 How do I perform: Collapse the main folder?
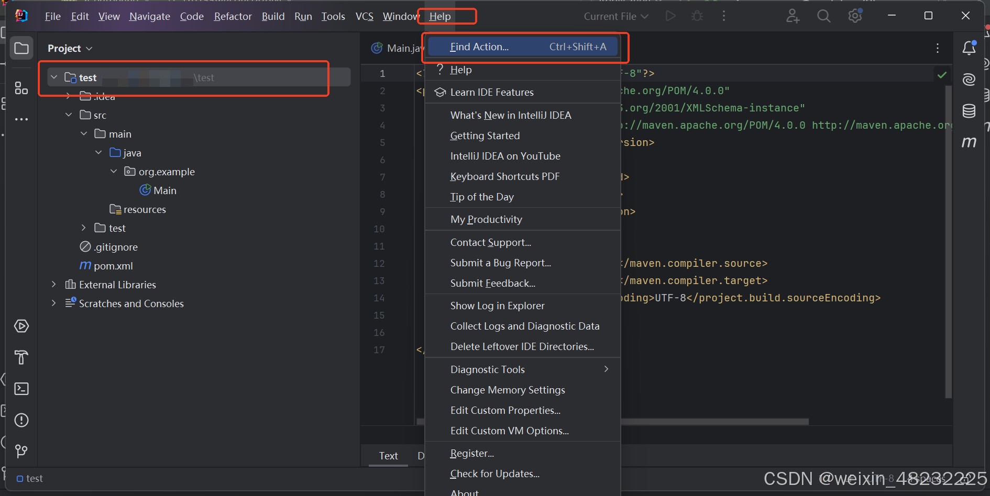(84, 134)
